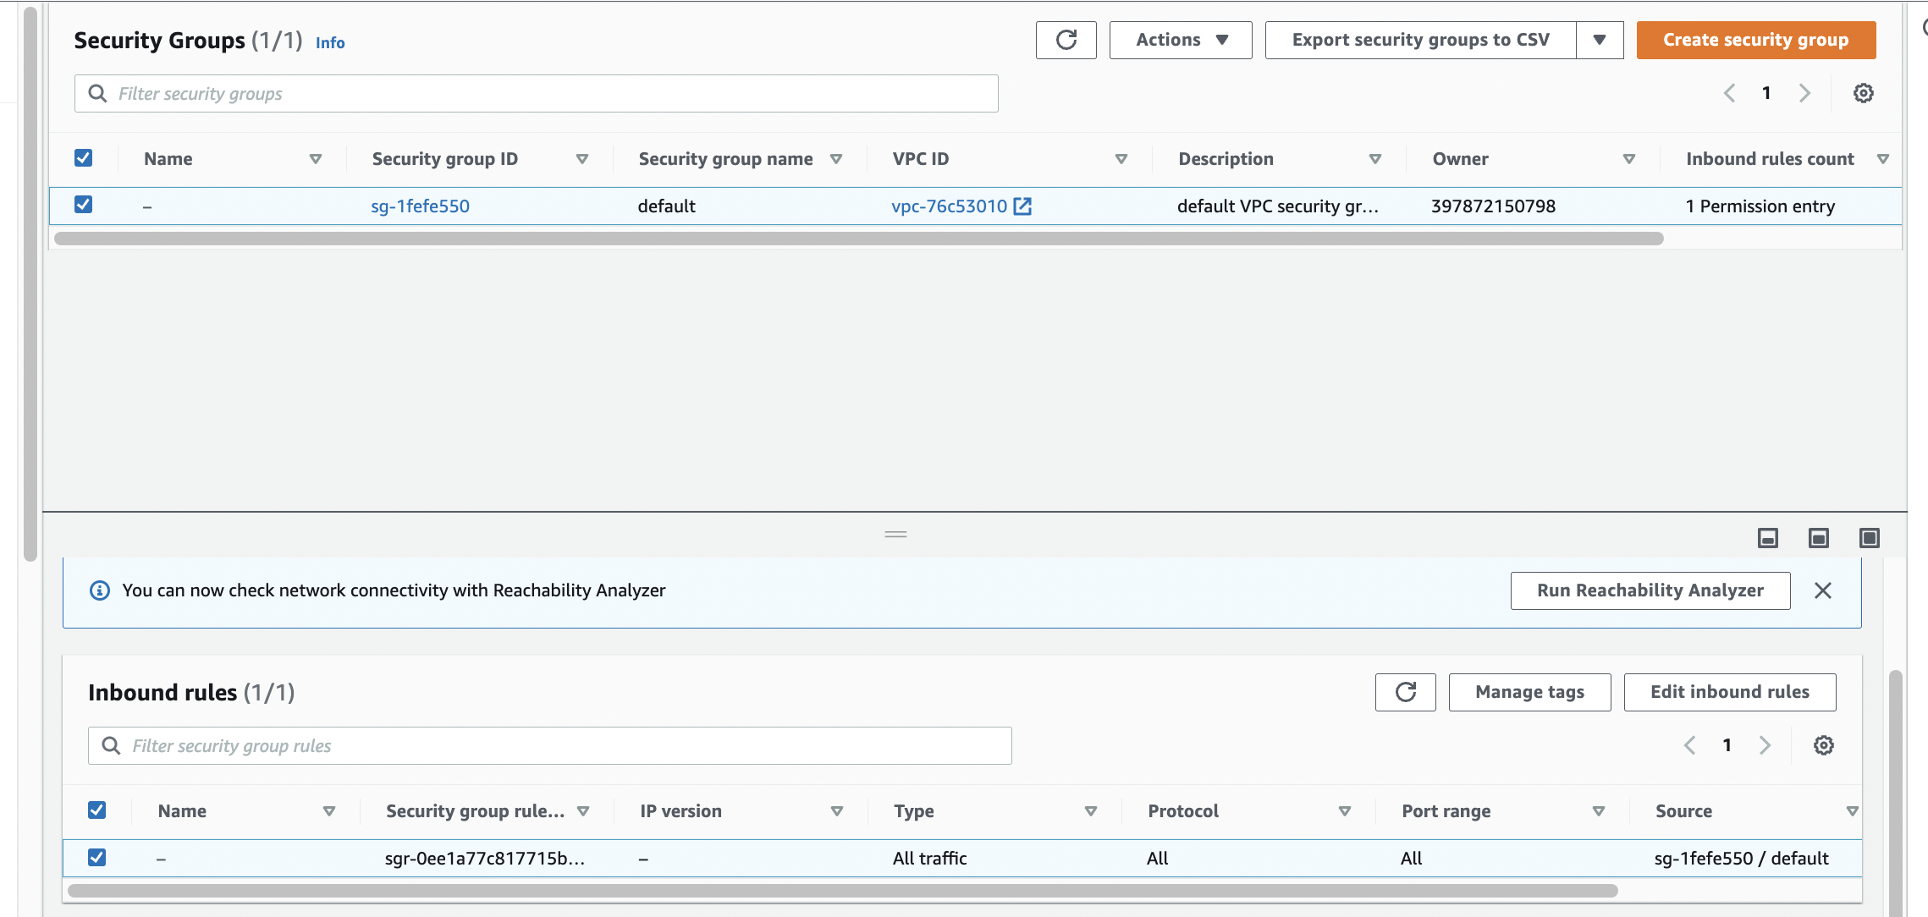This screenshot has height=917, width=1928.
Task: Click the settings gear icon on Inbound rules
Action: pos(1825,745)
